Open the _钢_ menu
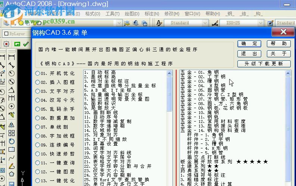This screenshot has height=186, width=296. pos(230,14)
